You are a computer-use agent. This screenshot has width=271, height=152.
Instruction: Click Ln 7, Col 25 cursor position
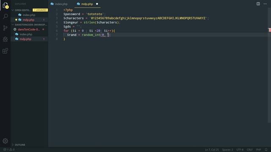[212, 149]
